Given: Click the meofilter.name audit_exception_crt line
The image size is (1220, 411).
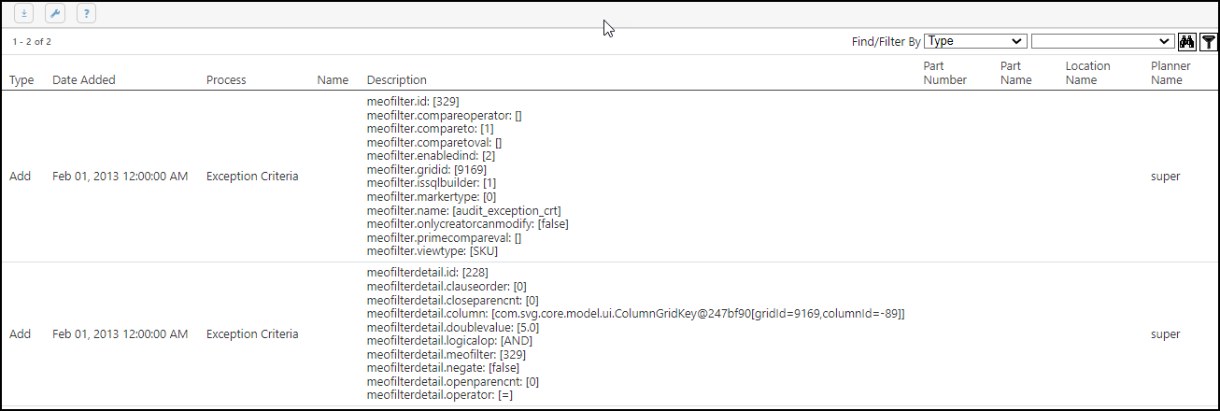Looking at the screenshot, I should click(x=463, y=211).
